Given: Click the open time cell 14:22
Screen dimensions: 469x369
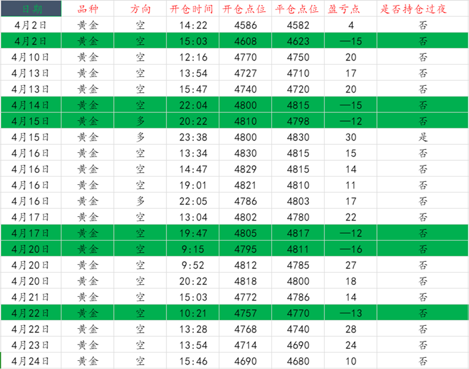Looking at the screenshot, I should 193,24.
